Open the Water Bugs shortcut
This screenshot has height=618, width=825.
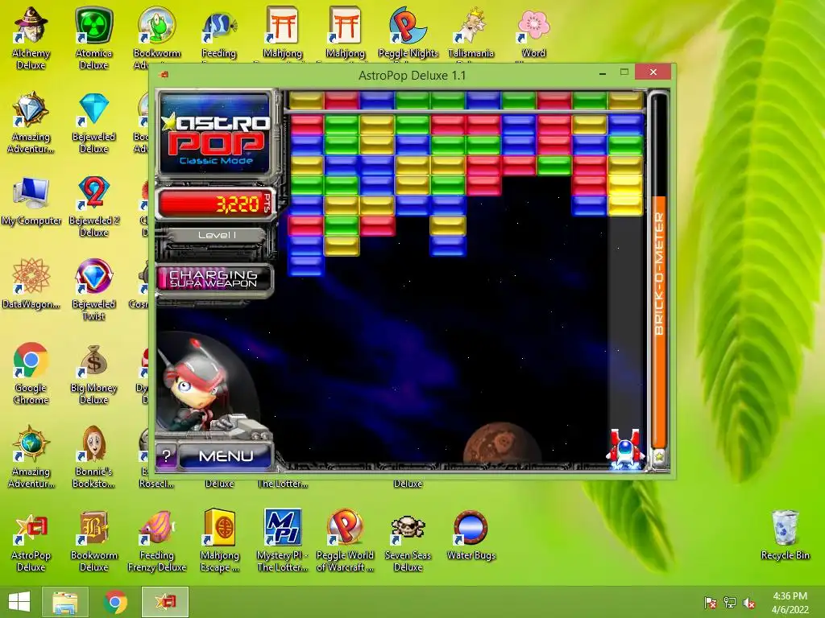(x=471, y=535)
